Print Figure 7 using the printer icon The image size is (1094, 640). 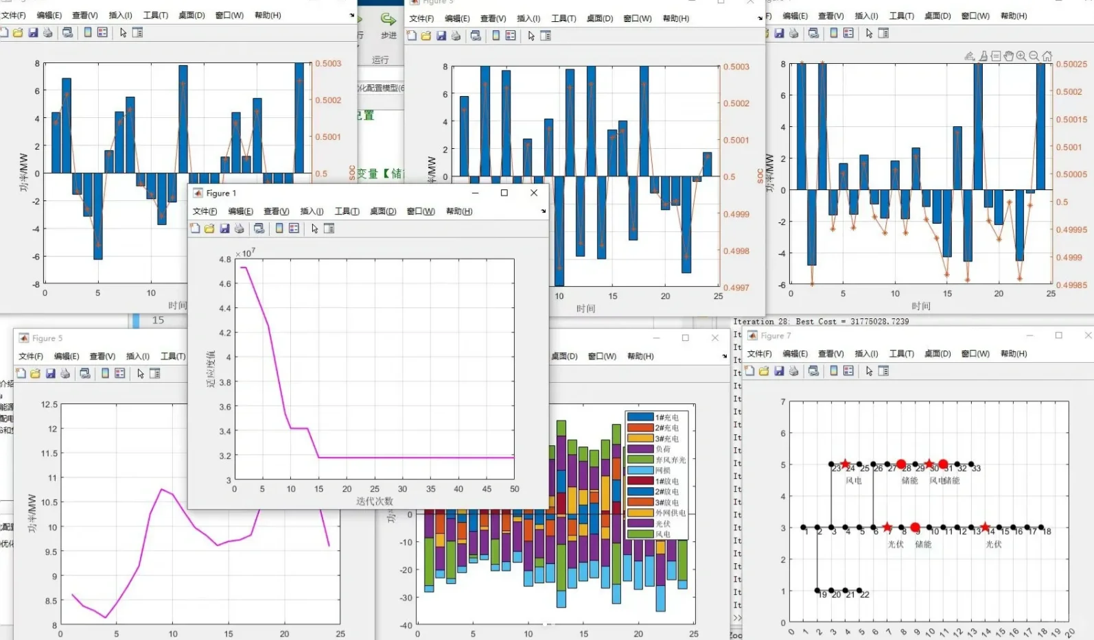click(x=793, y=370)
